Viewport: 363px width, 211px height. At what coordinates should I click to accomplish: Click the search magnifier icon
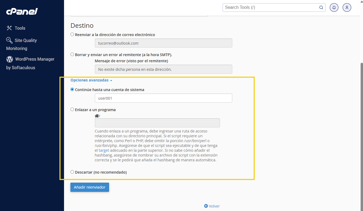321,7
